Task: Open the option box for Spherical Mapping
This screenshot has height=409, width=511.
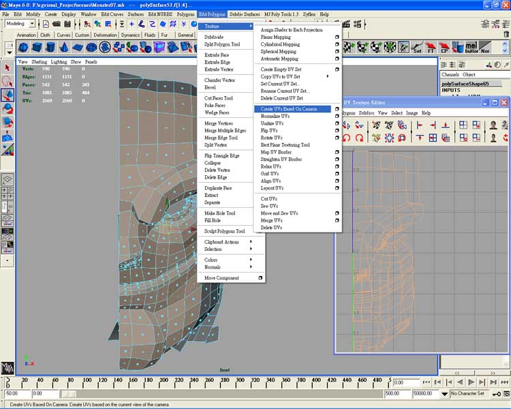Action: pyautogui.click(x=337, y=52)
